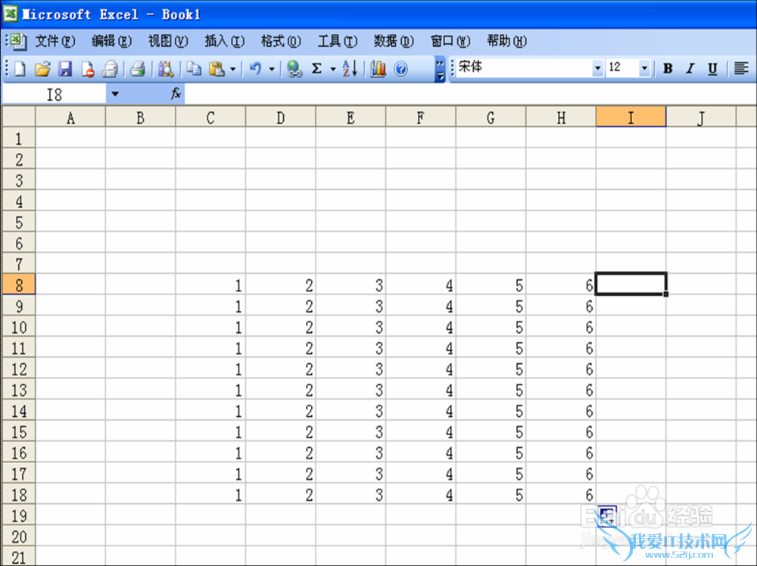757x566 pixels.
Task: Select column C by its header
Action: pos(210,117)
